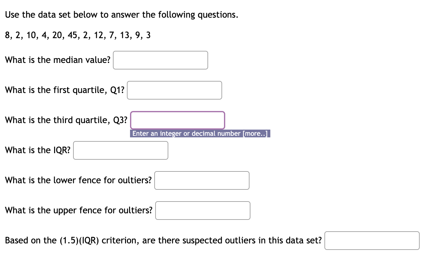Focus the empty box next to median question

coord(160,60)
